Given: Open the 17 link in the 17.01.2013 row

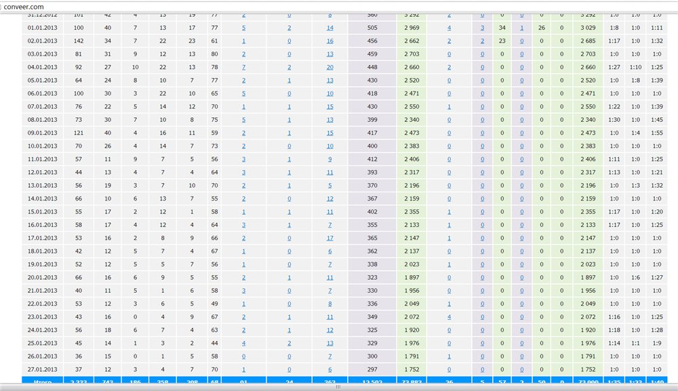Looking at the screenshot, I should click(330, 238).
